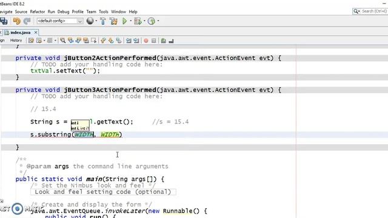
Task: Click the jButton2ActionPerformed method name
Action: pos(110,58)
